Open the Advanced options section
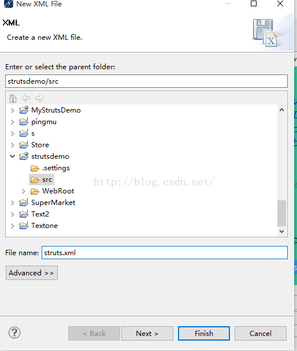 32,273
